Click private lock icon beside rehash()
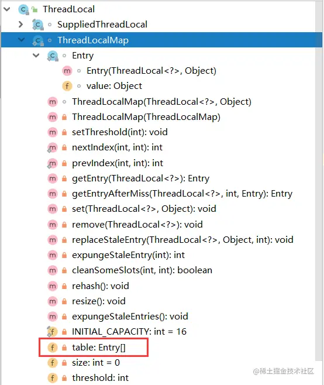 [64, 286]
